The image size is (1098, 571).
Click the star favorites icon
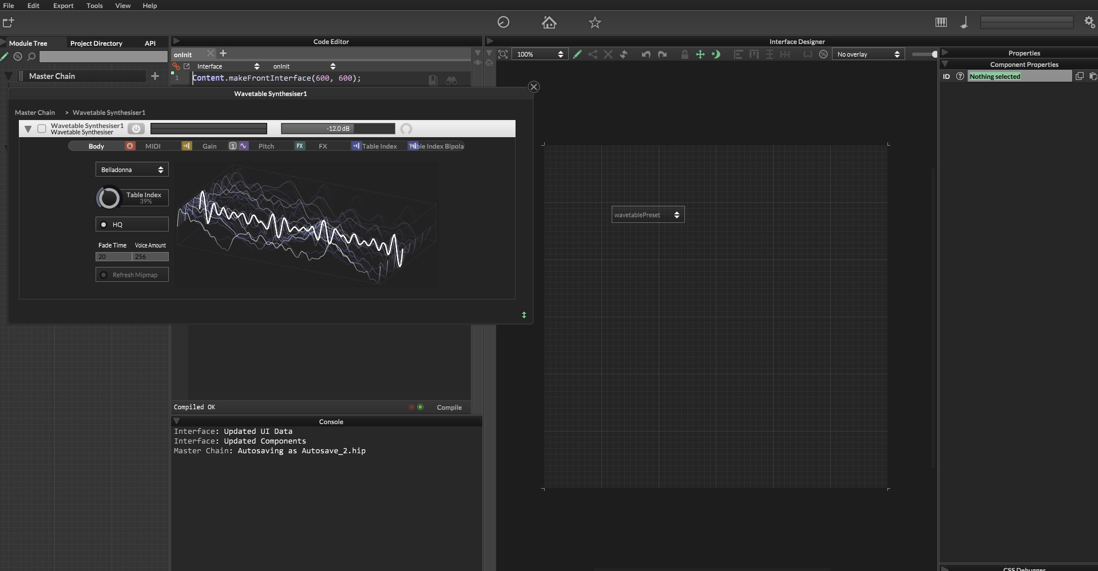594,22
